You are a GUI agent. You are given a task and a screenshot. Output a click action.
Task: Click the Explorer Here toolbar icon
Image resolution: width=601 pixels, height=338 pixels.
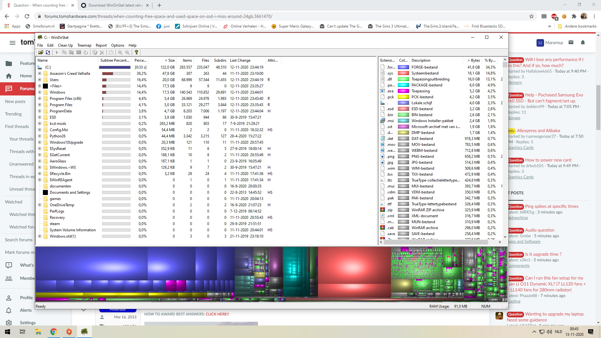pyautogui.click(x=71, y=53)
